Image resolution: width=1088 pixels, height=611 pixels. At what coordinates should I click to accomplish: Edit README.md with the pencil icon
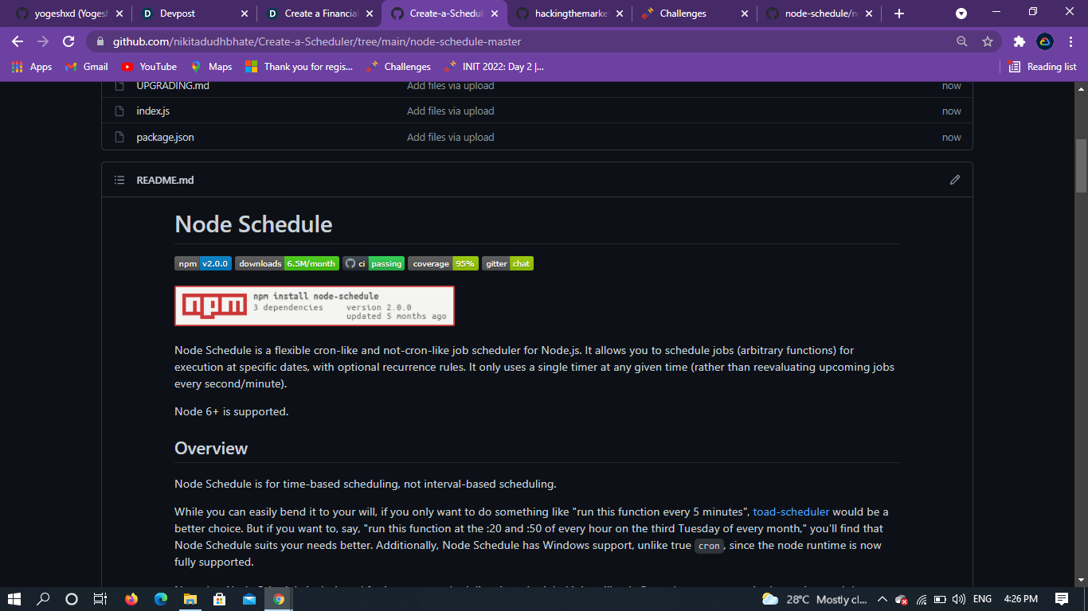(955, 180)
